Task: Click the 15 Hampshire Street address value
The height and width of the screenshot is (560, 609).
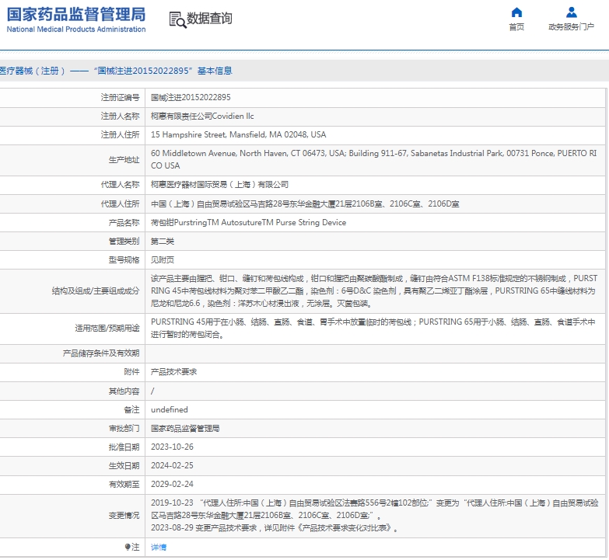Action: click(x=239, y=134)
